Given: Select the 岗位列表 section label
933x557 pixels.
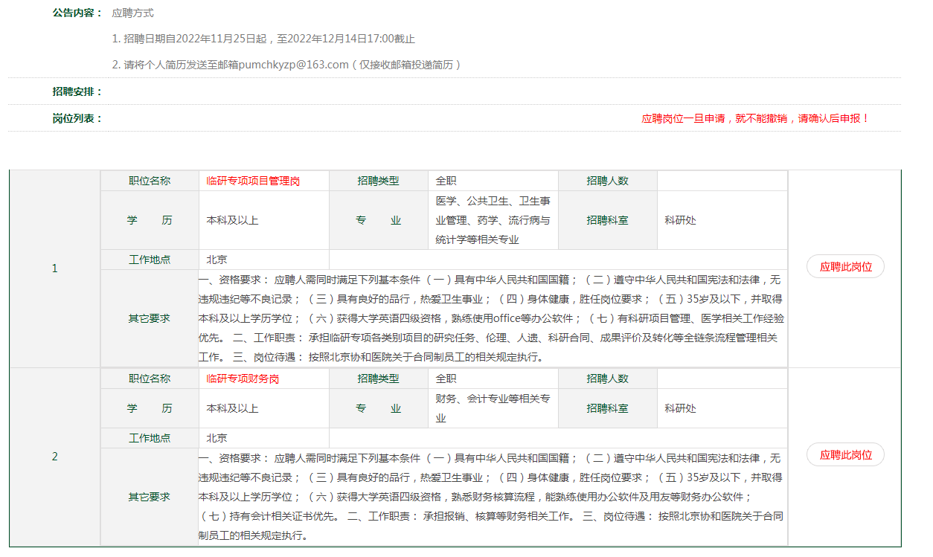Looking at the screenshot, I should coord(77,118).
